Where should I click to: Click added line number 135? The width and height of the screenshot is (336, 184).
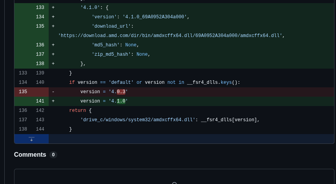tap(40, 27)
